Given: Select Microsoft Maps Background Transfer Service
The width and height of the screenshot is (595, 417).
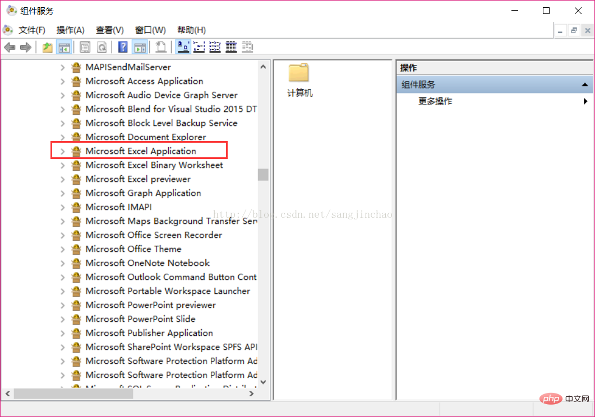Looking at the screenshot, I should coord(170,221).
